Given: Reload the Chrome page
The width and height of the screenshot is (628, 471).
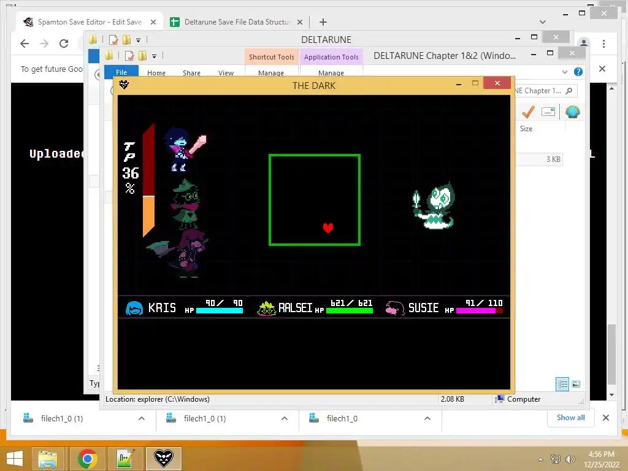Looking at the screenshot, I should (64, 44).
